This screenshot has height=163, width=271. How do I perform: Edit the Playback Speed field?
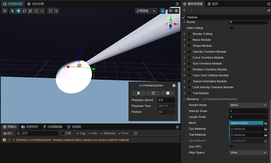[x=166, y=100]
